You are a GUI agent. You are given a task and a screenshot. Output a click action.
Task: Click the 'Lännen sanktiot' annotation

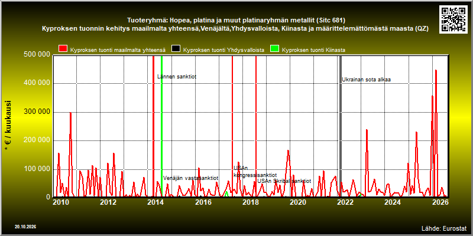coord(177,77)
